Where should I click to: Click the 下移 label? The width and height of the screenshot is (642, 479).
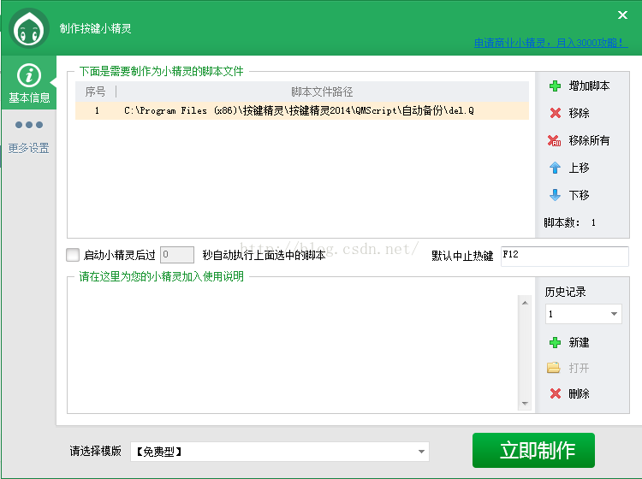[x=579, y=195]
